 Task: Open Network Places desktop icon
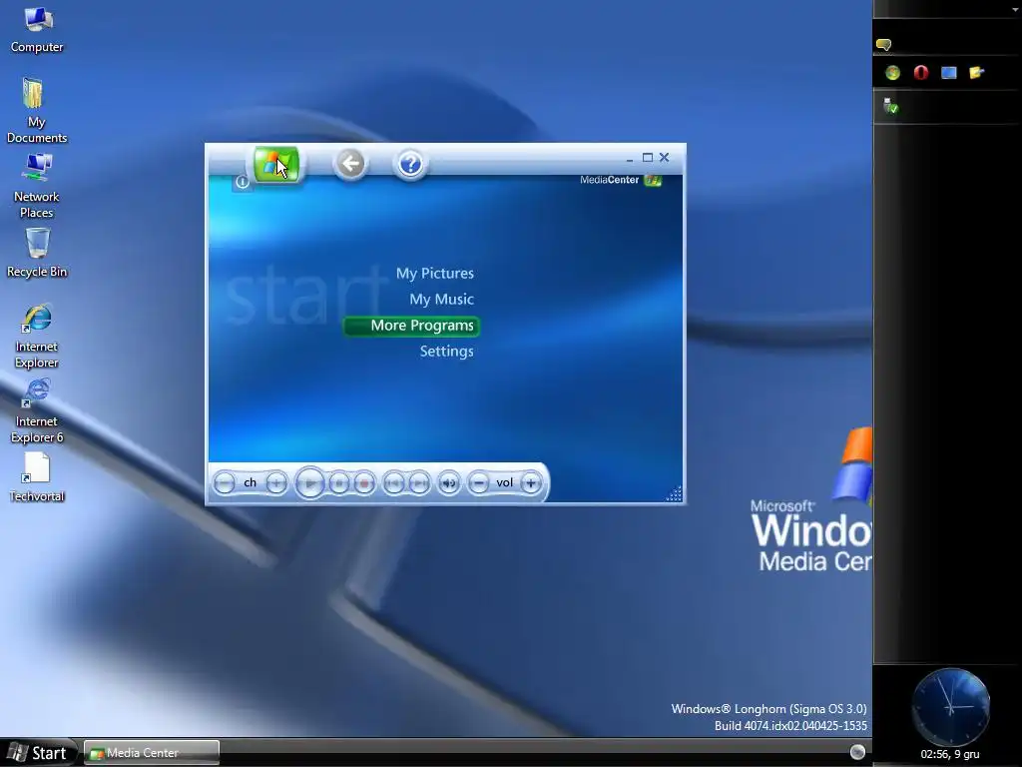coord(37,186)
